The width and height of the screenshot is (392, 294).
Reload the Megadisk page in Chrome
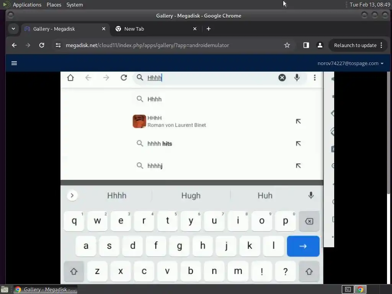42,45
